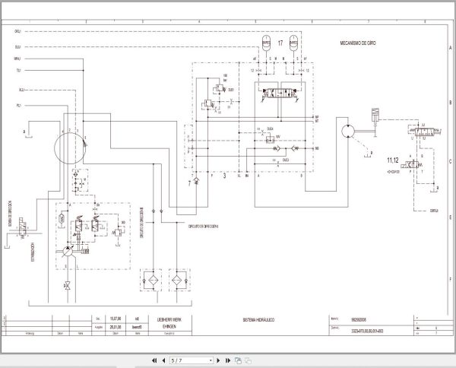
Task: Click the left accumulator symbol
Action: (x=266, y=43)
